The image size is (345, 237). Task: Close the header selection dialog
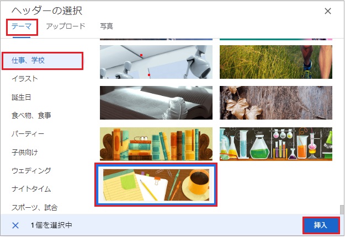click(328, 11)
